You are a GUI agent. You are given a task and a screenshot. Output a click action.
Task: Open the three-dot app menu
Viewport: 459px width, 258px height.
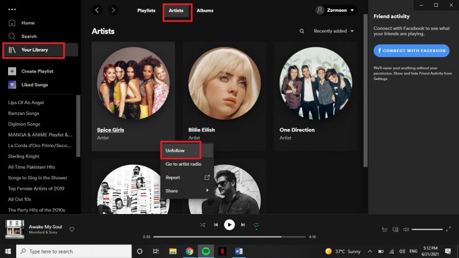click(12, 9)
